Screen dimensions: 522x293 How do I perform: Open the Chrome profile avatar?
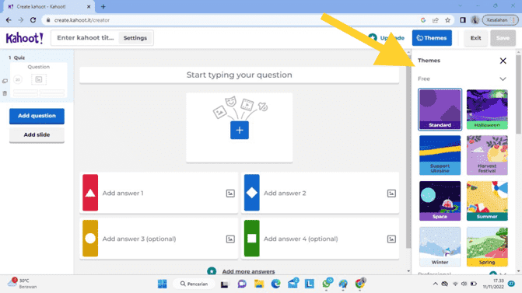pyautogui.click(x=475, y=20)
